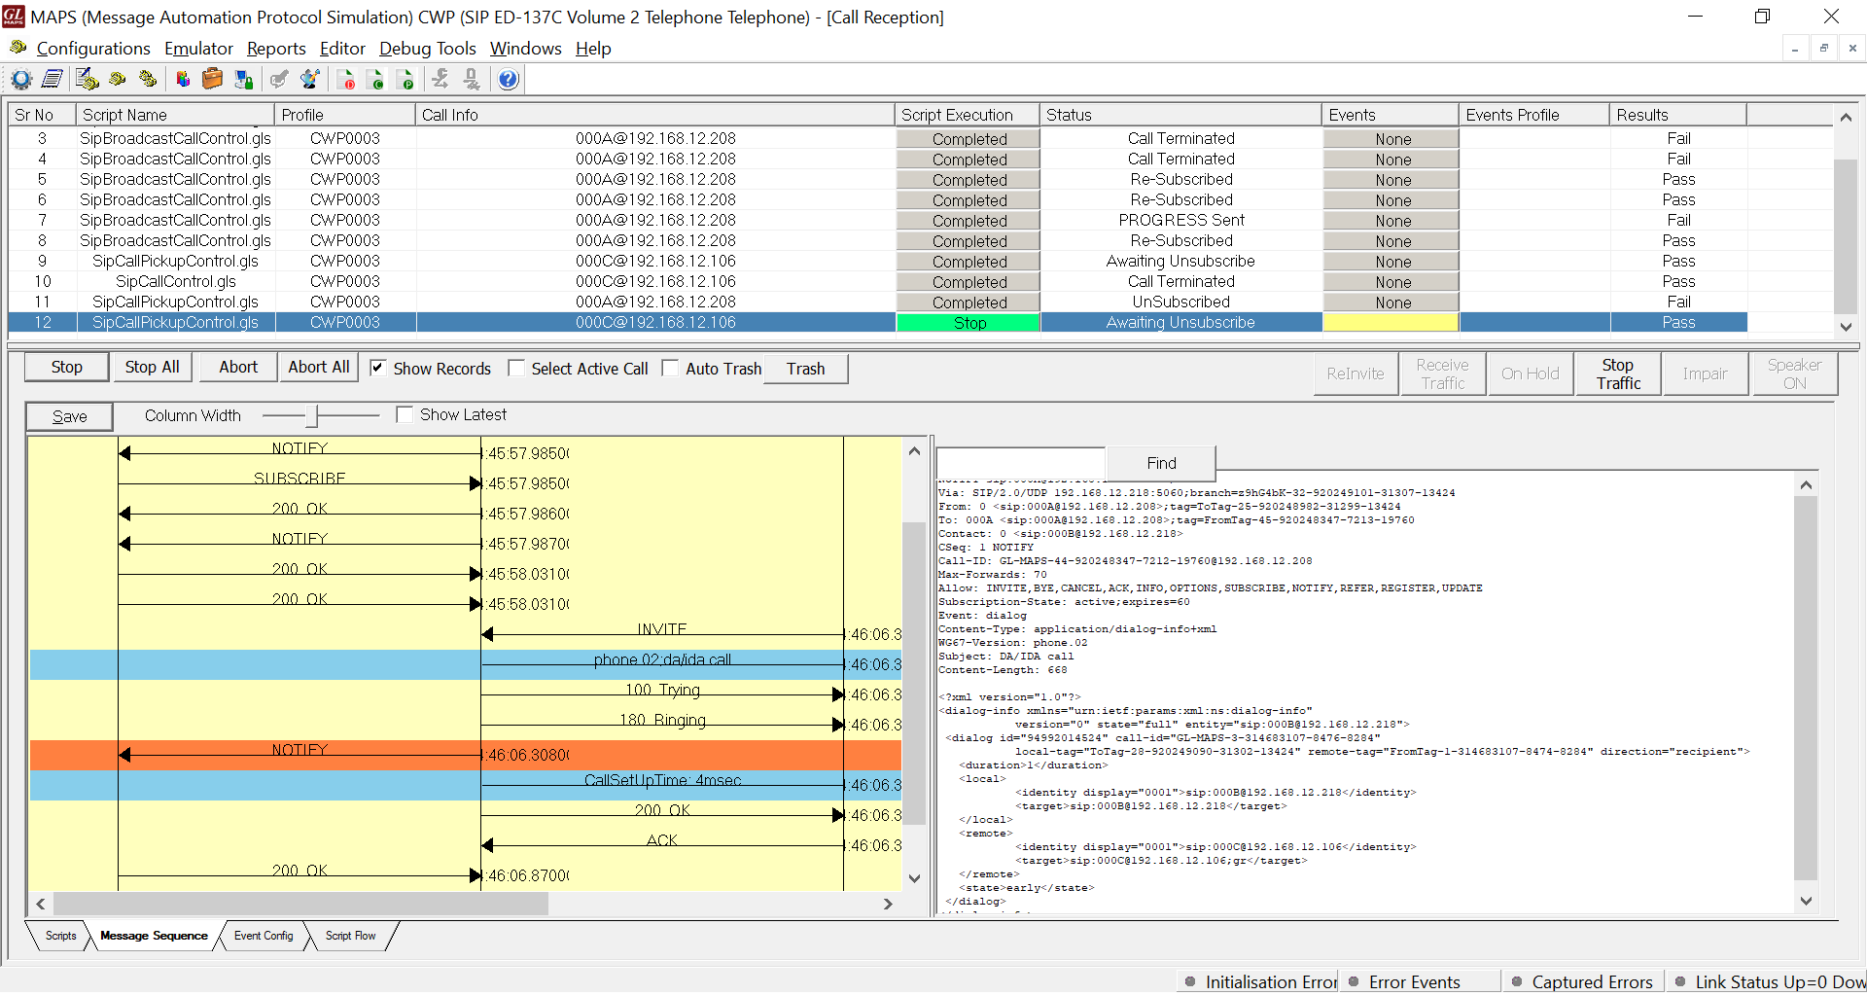The height and width of the screenshot is (996, 1867).
Task: Click the Stop button below the table
Action: [x=67, y=367]
